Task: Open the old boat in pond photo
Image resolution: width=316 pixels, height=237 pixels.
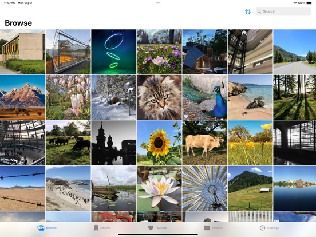Action: click(x=114, y=188)
